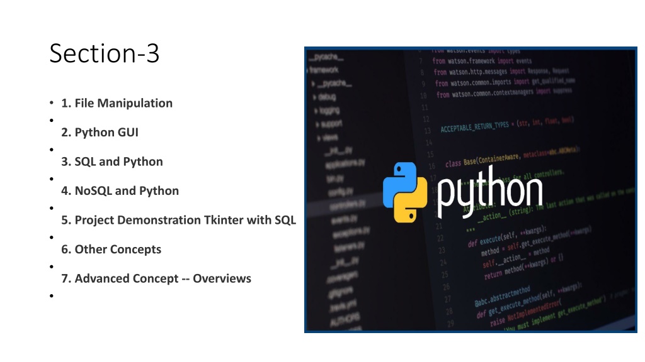
Task: Click the '6. Other Concepts' line
Action: coord(111,249)
